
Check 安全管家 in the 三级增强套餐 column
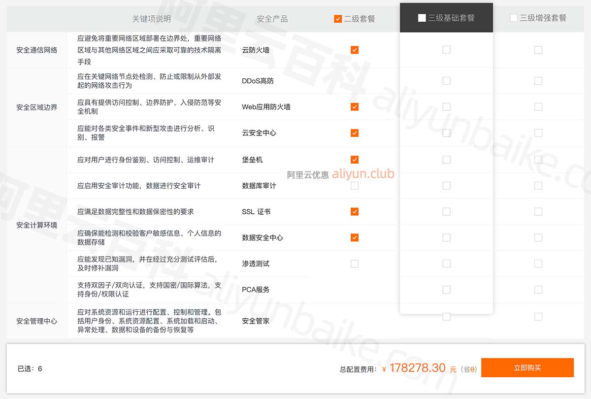point(538,316)
